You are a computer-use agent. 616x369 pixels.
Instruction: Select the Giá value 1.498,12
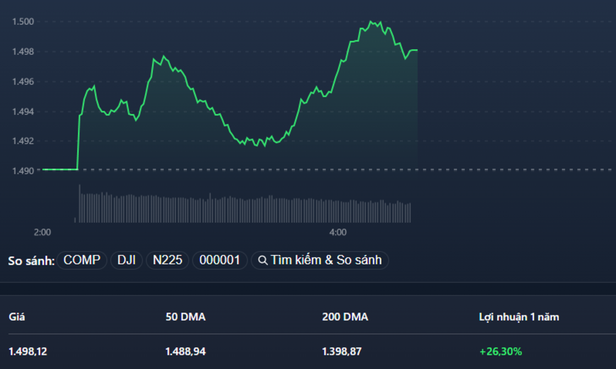(x=28, y=351)
